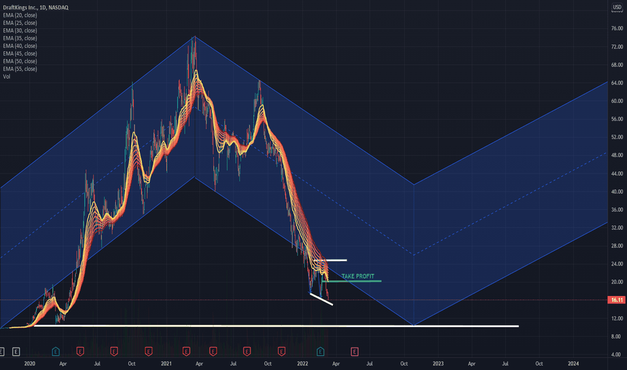
Task: Open the upcoming earnings marker of May 2022
Action: click(355, 352)
